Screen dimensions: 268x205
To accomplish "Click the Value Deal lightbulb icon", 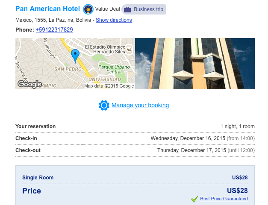I will (x=88, y=9).
